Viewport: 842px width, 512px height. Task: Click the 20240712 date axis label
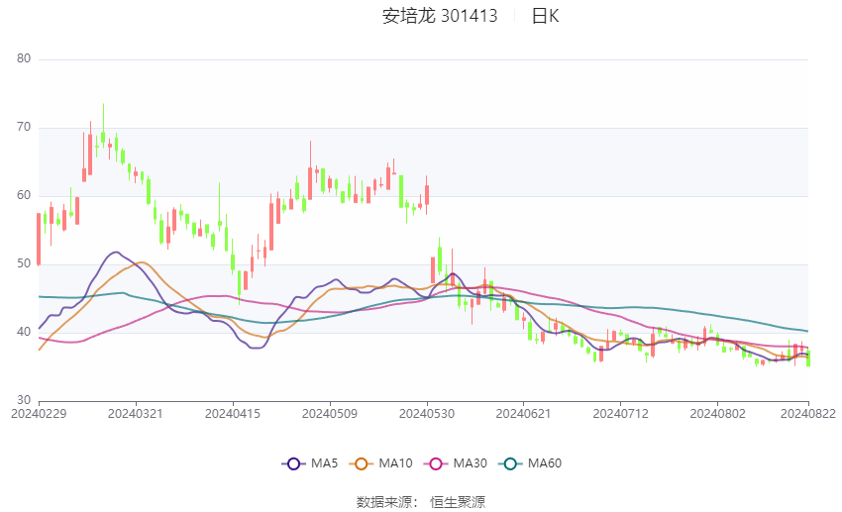(621, 414)
